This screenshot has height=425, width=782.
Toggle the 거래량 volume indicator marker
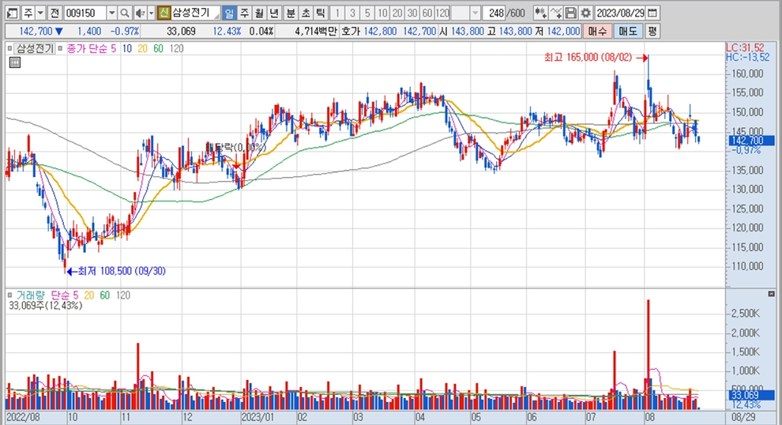tap(11, 295)
